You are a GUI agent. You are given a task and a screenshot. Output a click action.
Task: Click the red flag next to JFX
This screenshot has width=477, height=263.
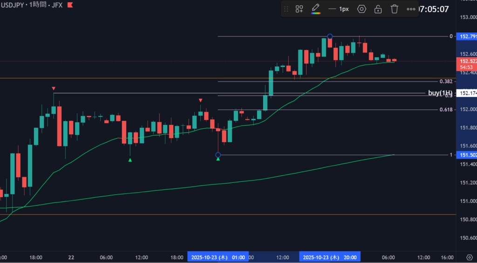(70, 5)
